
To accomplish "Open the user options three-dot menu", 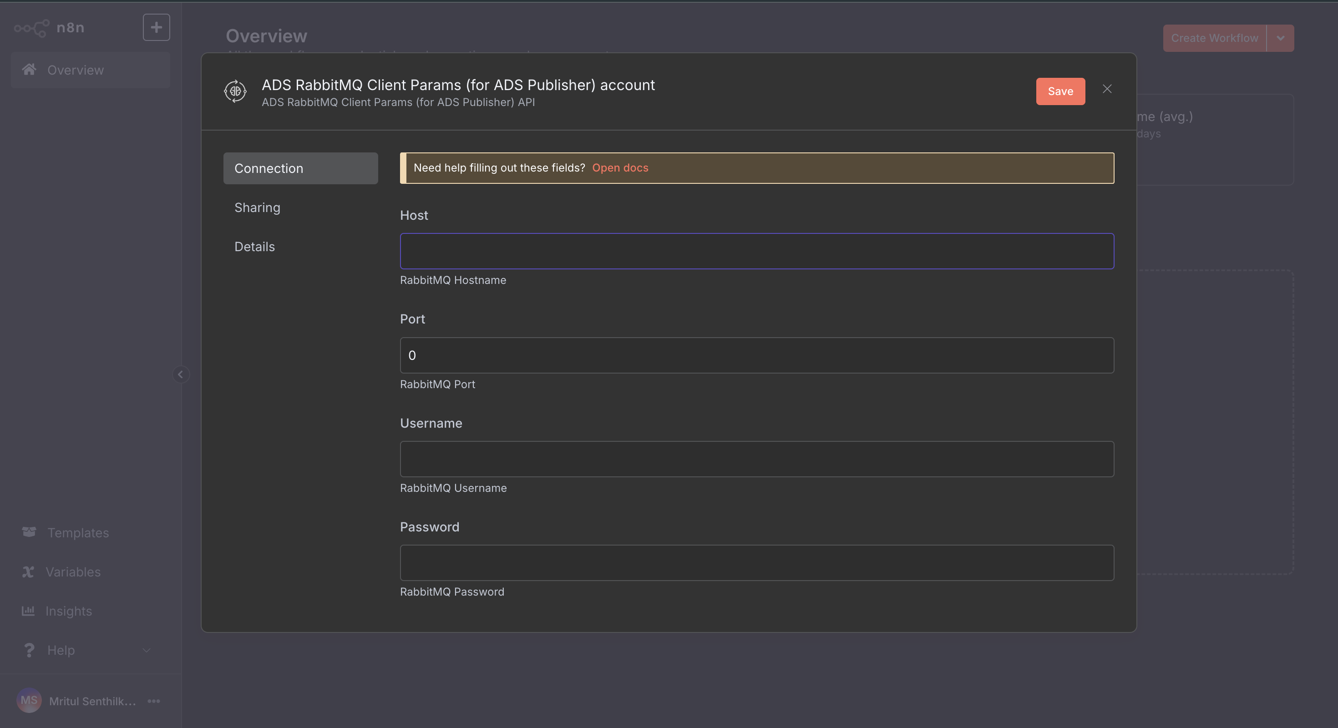I will pyautogui.click(x=153, y=701).
